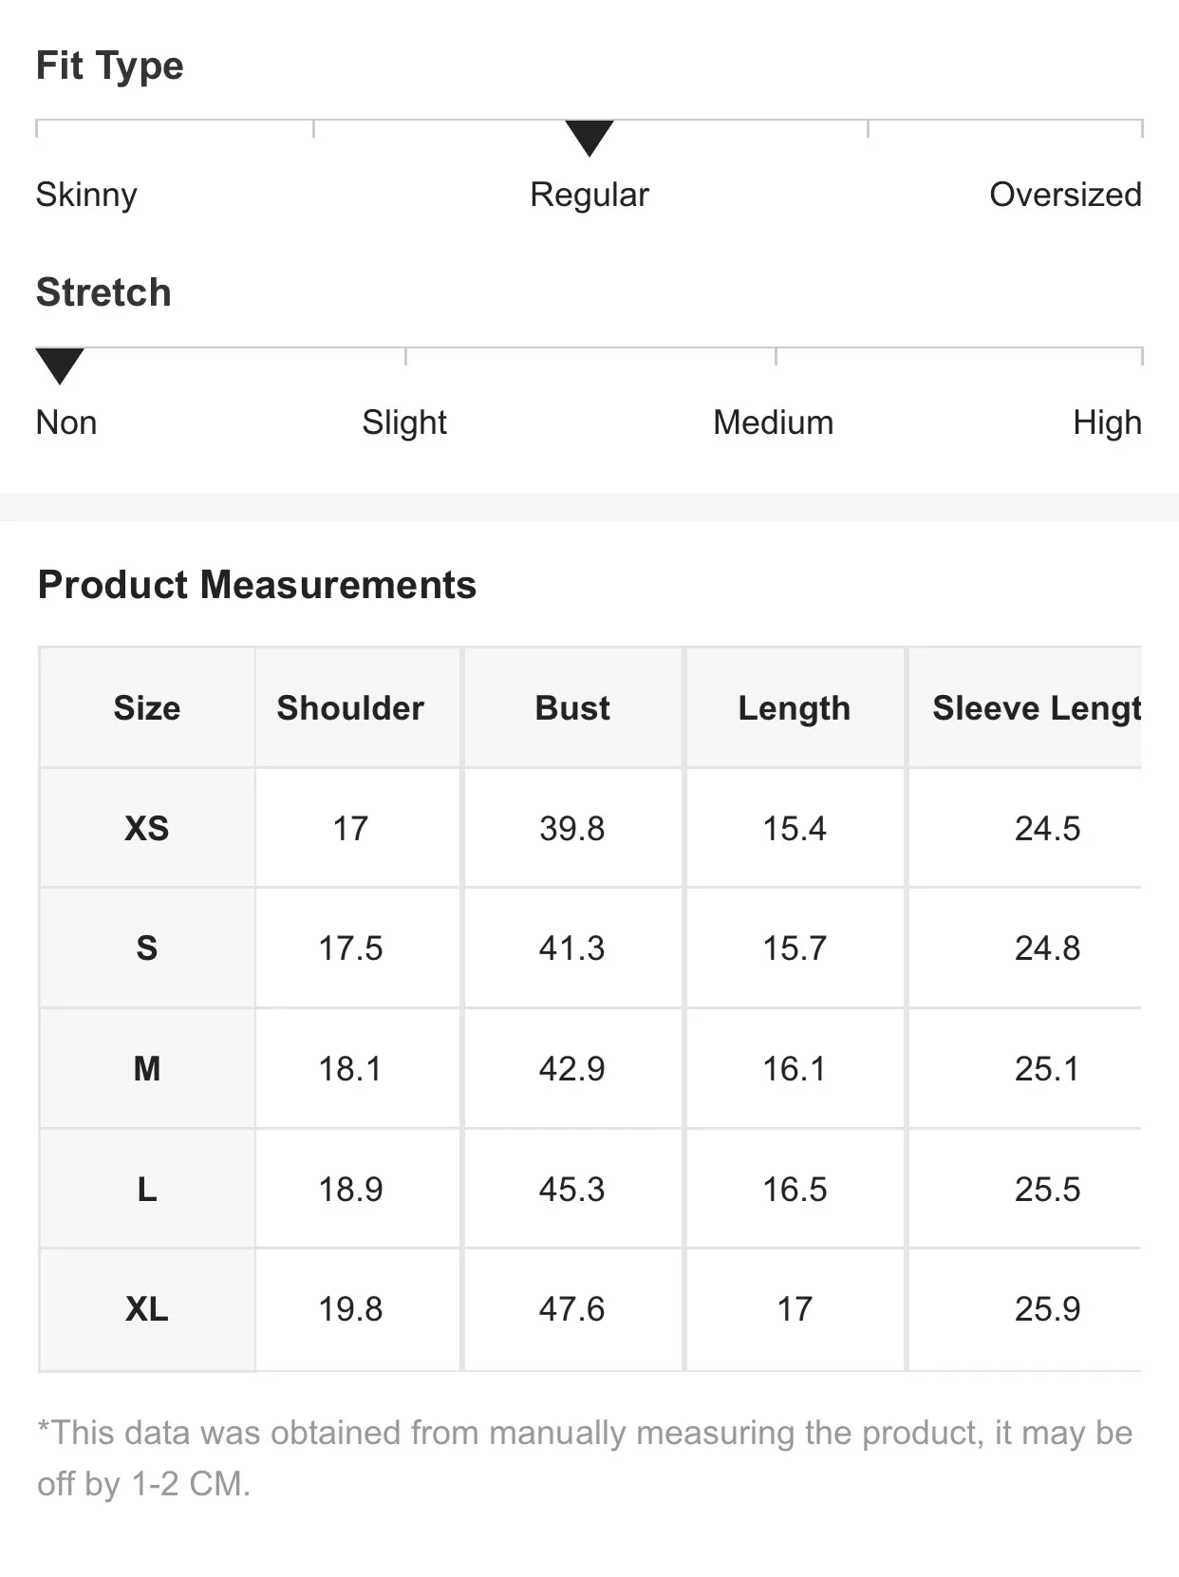Select the Skinny fit label

coord(86,195)
